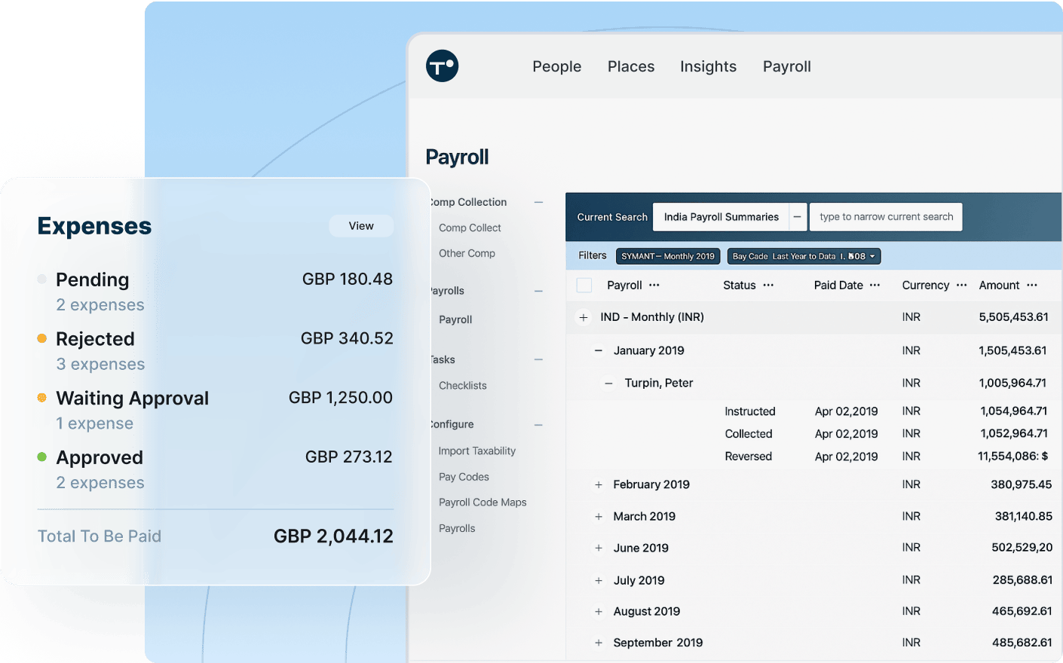Open the People menu

556,66
